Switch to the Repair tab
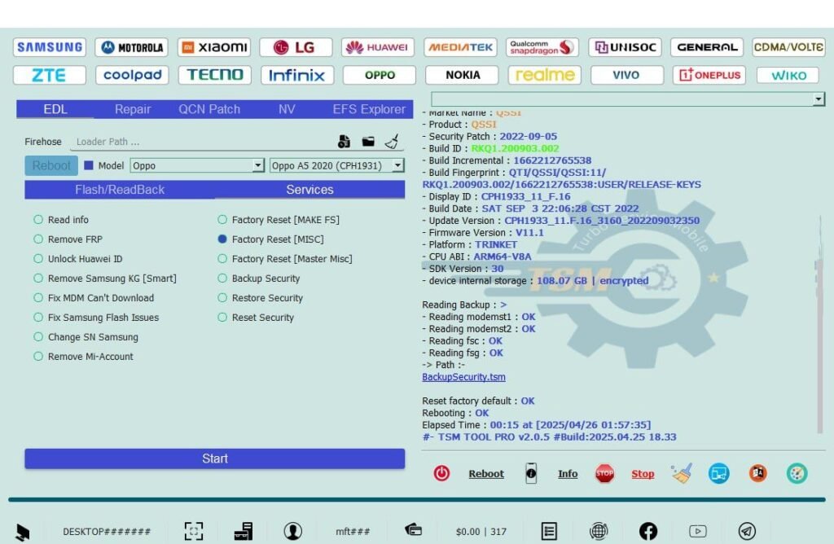834x544 pixels. 133,109
